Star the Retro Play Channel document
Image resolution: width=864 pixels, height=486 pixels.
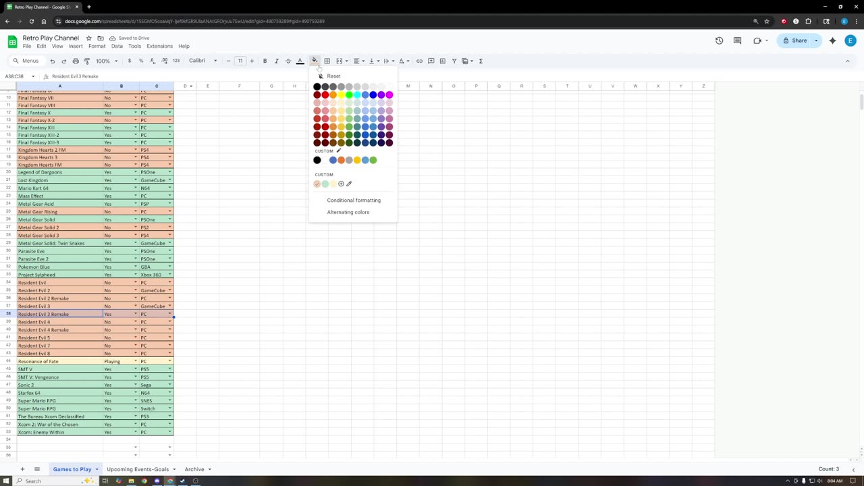point(88,38)
